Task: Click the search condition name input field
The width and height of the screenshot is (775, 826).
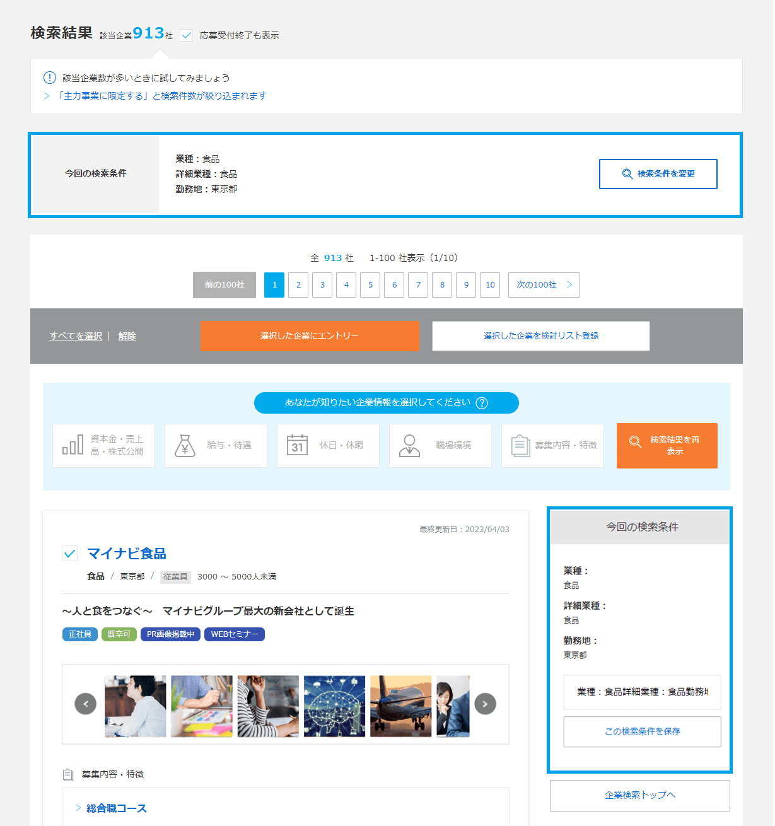Action: point(642,692)
